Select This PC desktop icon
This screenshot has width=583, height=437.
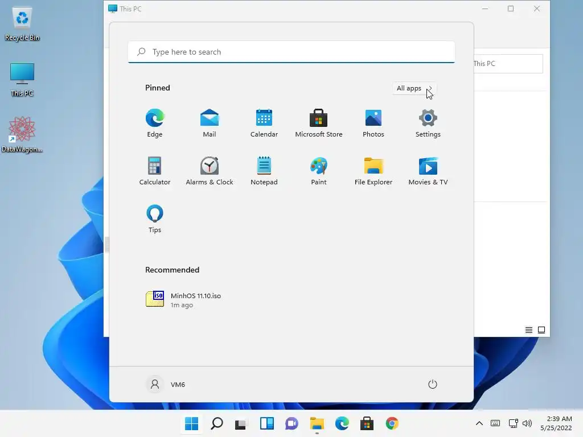click(22, 80)
